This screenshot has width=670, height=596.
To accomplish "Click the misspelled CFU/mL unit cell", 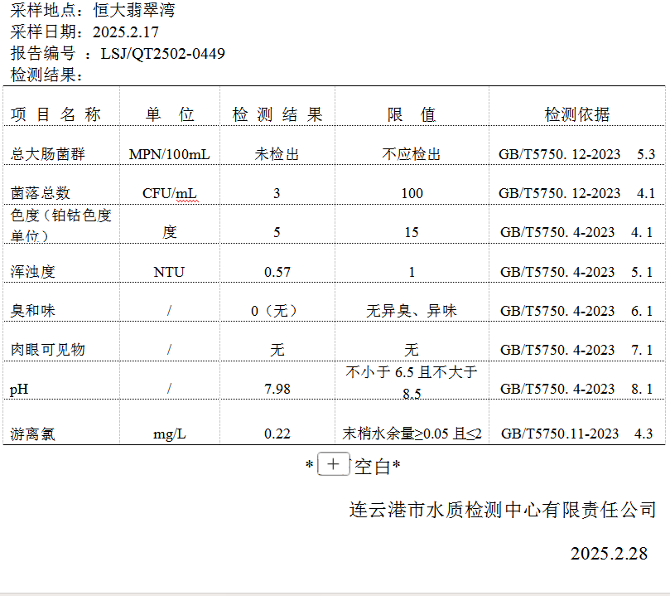I will click(x=170, y=194).
